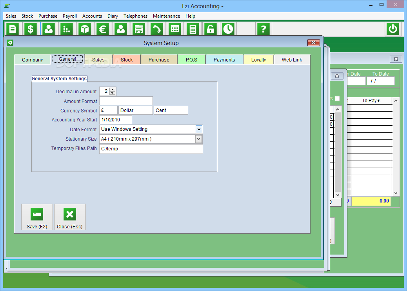
Task: Click the question mark help icon
Action: pos(263,29)
